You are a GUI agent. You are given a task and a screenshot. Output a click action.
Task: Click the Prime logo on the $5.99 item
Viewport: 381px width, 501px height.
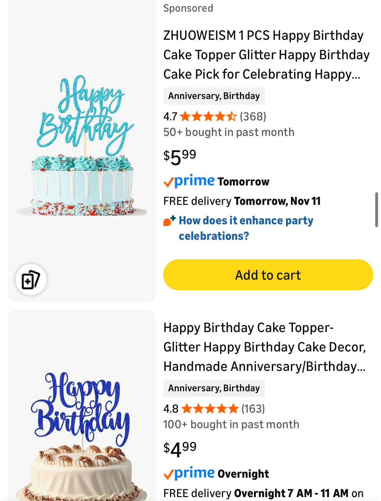click(189, 181)
